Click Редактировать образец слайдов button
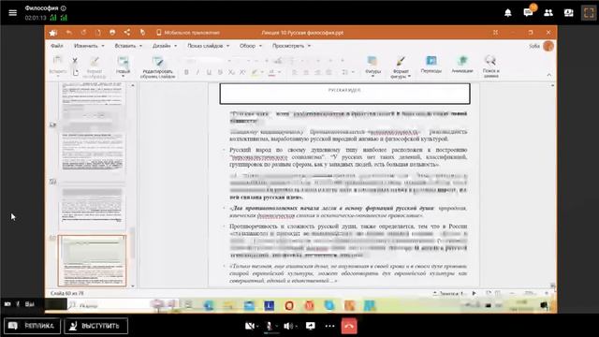This screenshot has height=337, width=599. coord(158,67)
